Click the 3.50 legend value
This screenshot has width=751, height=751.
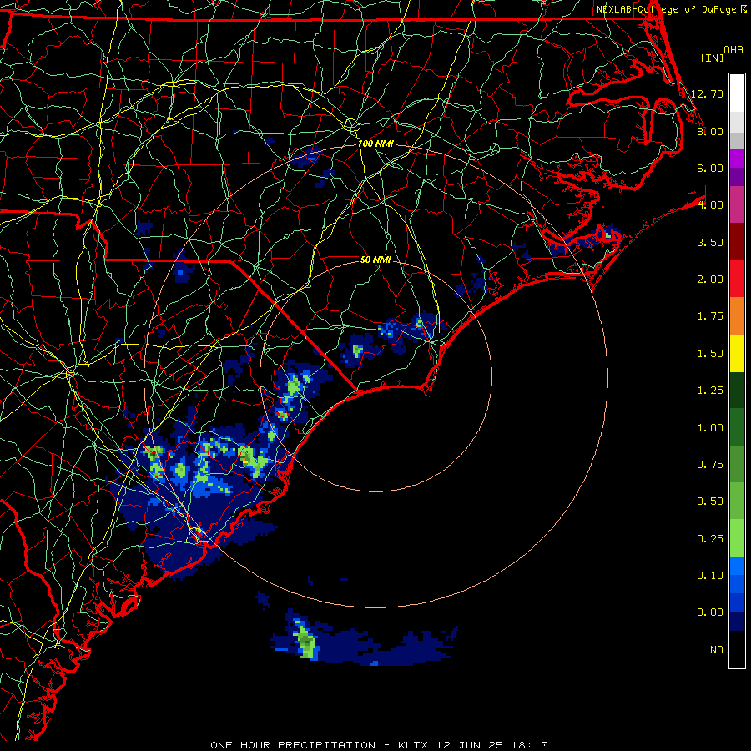point(710,242)
